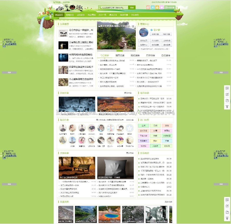The height and width of the screenshot is (224, 231).
Task: Open 感动人生 in navigation bar
Action: click(113, 15)
